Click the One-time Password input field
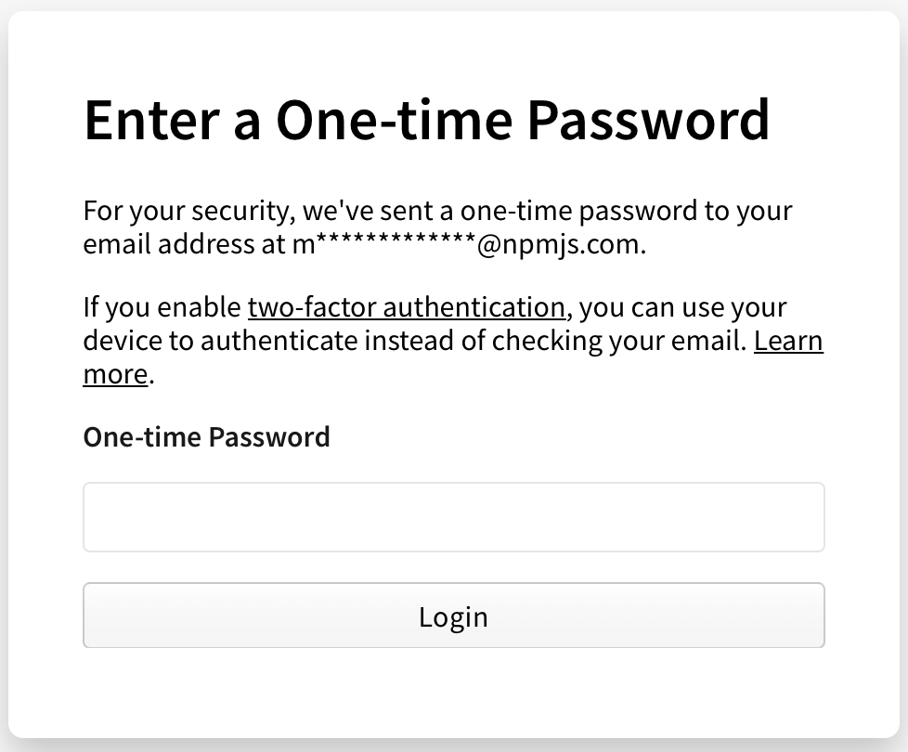Viewport: 908px width, 752px height. [454, 517]
